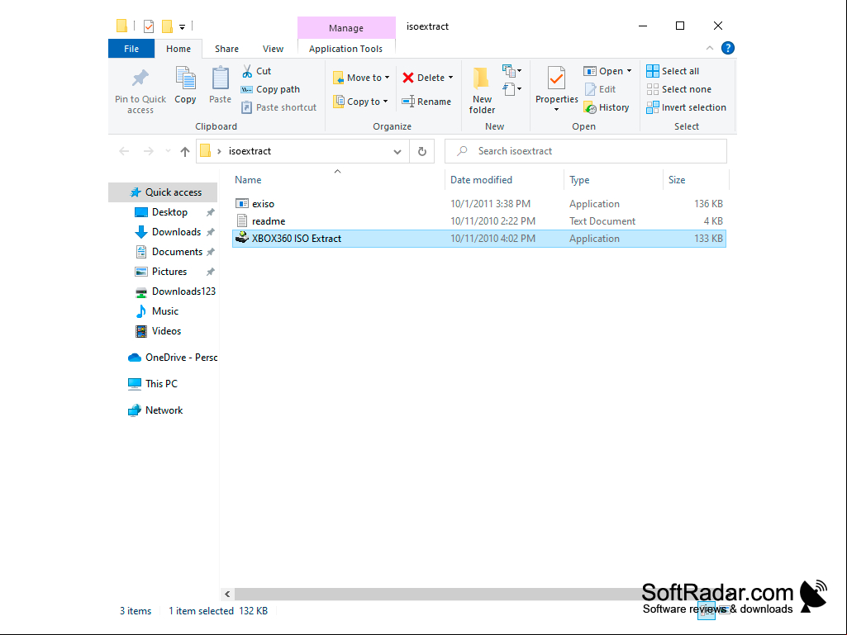Screen dimensions: 847x635
Task: Open Downloads in the navigation pane
Action: pos(169,232)
